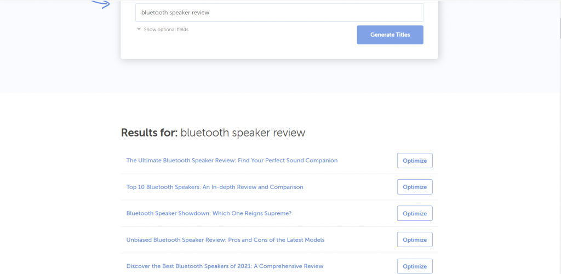Click the Generate Titles button
Viewport: 561px width, 274px height.
[390, 35]
